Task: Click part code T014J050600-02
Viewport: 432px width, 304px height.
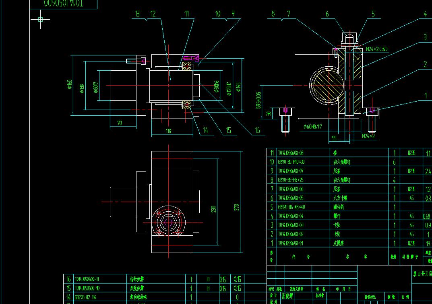Action: pyautogui.click(x=291, y=234)
